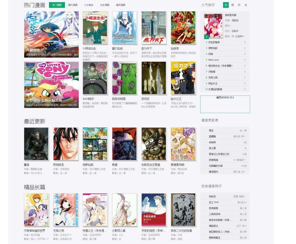Screen dimensions: 296x244
Task: Click the 医为天下 cover image
Action: coord(154,28)
